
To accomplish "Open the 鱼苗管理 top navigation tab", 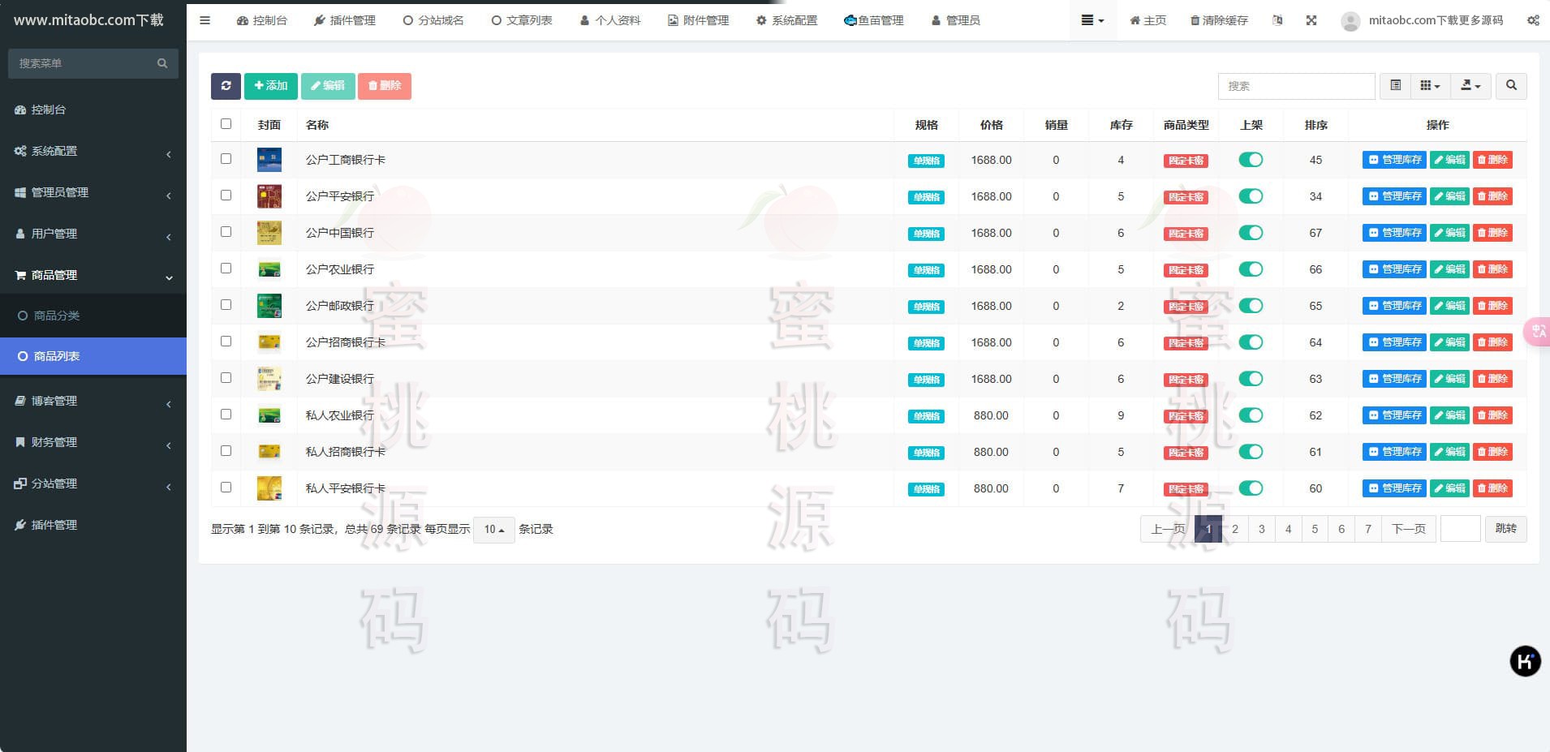I will pyautogui.click(x=874, y=20).
